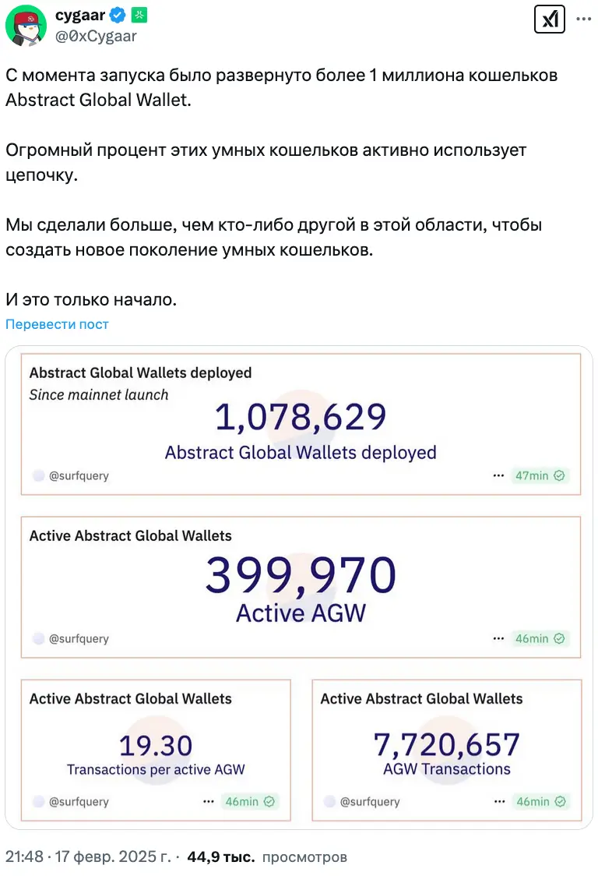Click @surfquery on the 1,078,629 card

(x=79, y=475)
